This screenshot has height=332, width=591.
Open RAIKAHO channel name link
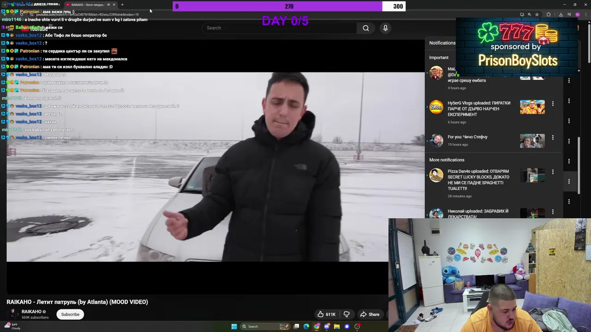pyautogui.click(x=31, y=312)
